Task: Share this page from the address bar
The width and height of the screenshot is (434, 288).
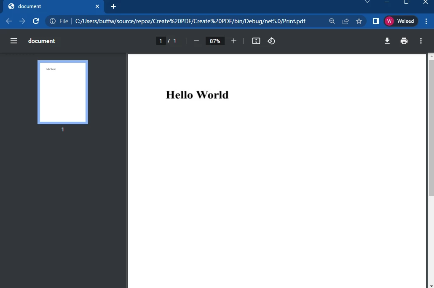Action: tap(346, 21)
